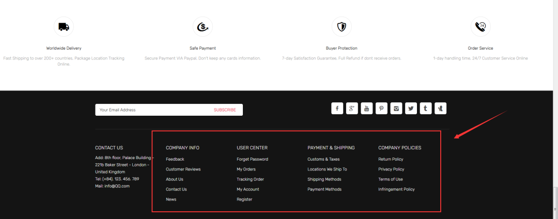Click the SUBSCRIBE button
The width and height of the screenshot is (558, 219).
(x=225, y=110)
